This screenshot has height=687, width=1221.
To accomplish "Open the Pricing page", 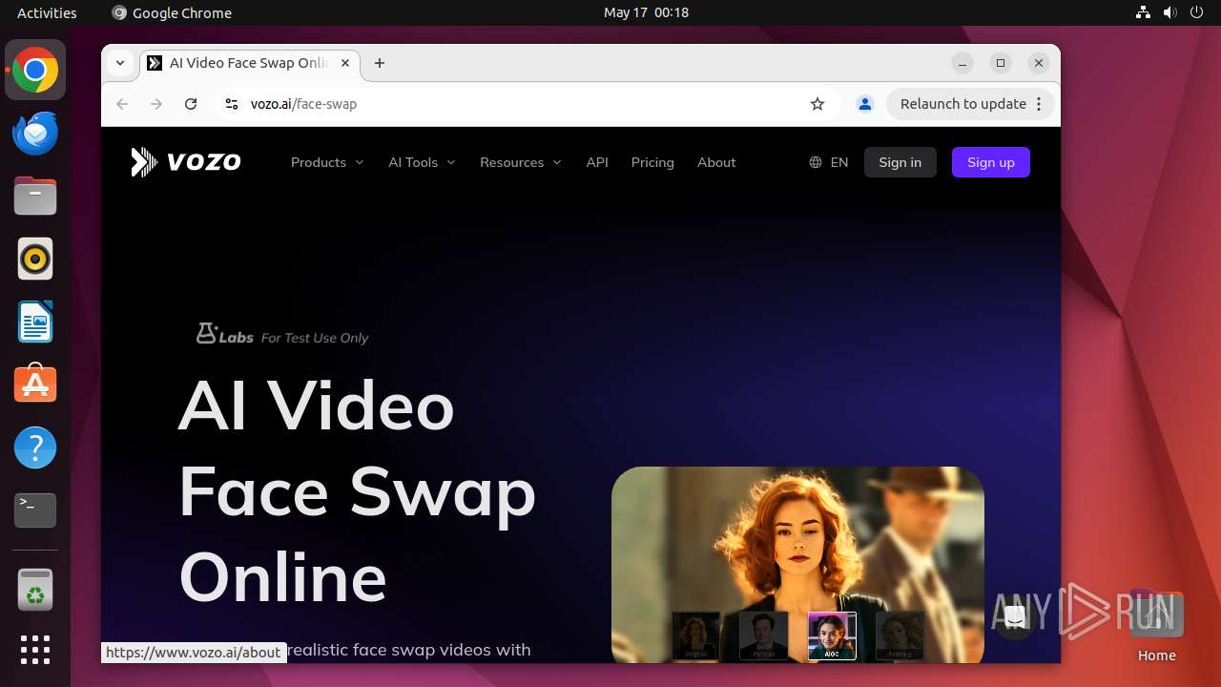I will (x=652, y=162).
